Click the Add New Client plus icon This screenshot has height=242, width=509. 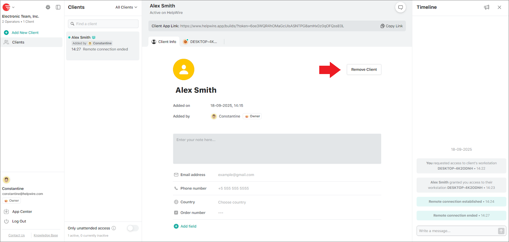click(x=6, y=33)
